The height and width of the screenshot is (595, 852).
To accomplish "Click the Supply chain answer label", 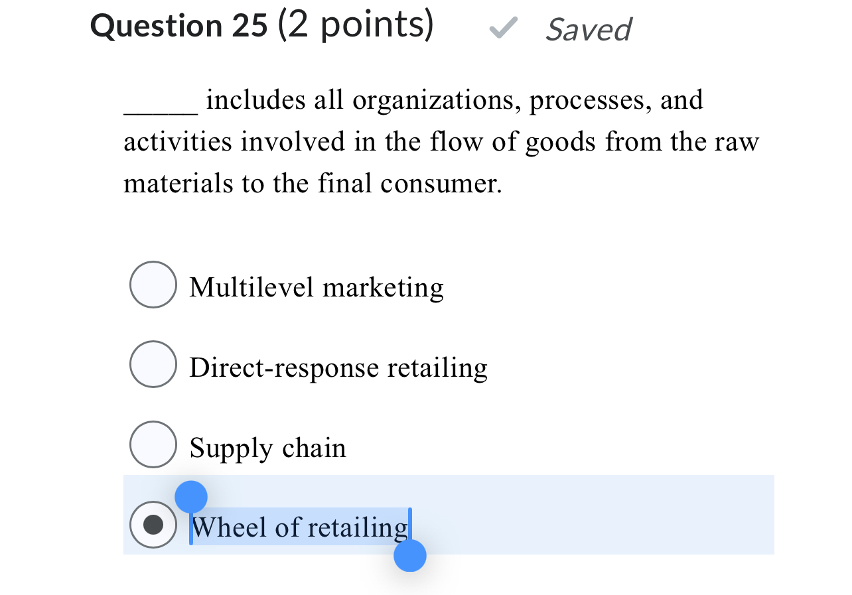I will click(267, 447).
